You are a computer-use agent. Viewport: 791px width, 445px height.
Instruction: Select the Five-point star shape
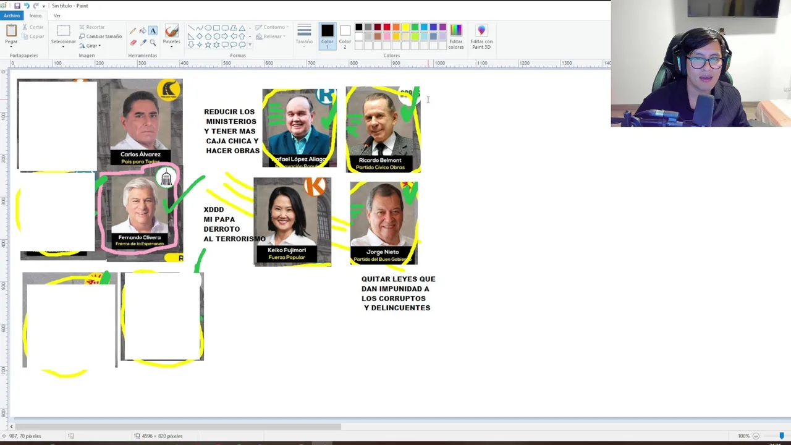(208, 44)
